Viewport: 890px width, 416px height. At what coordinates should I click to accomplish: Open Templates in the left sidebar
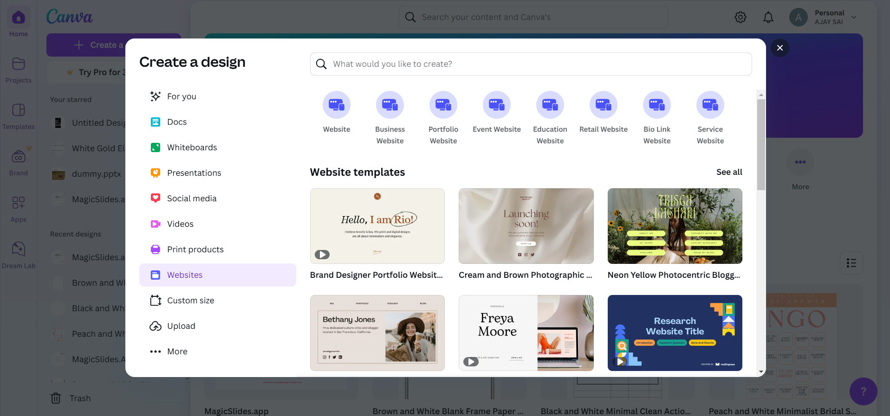point(19,116)
